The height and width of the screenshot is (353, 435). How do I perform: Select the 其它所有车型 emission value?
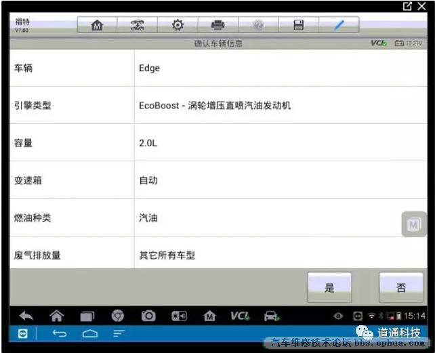167,255
